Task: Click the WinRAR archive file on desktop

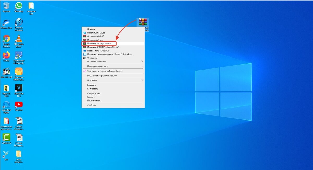Action: tap(143, 25)
